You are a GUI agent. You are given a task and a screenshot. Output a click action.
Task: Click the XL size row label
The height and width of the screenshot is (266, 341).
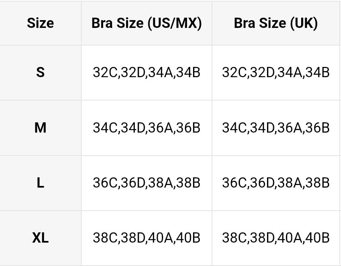coord(40,238)
